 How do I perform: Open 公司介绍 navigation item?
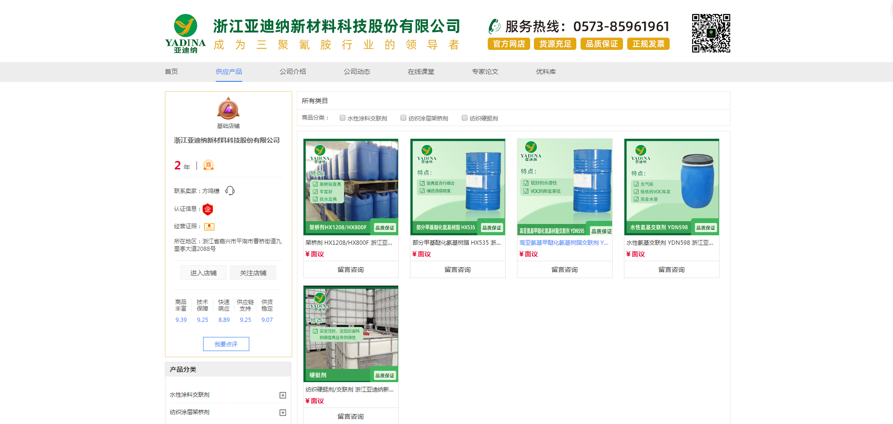[x=293, y=72]
